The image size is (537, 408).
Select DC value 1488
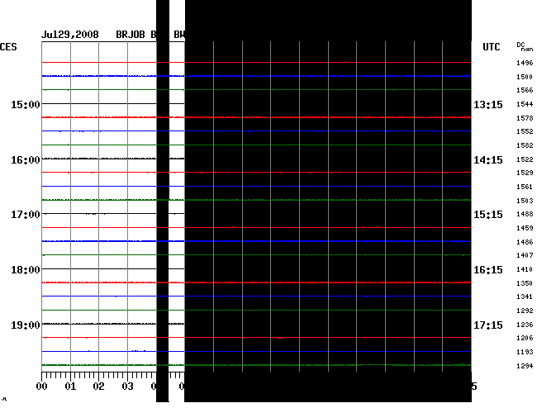coord(525,214)
